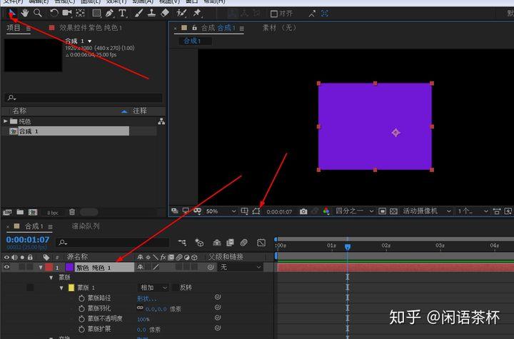Click the new folder icon in project panel
This screenshot has width=514, height=339.
[x=20, y=212]
